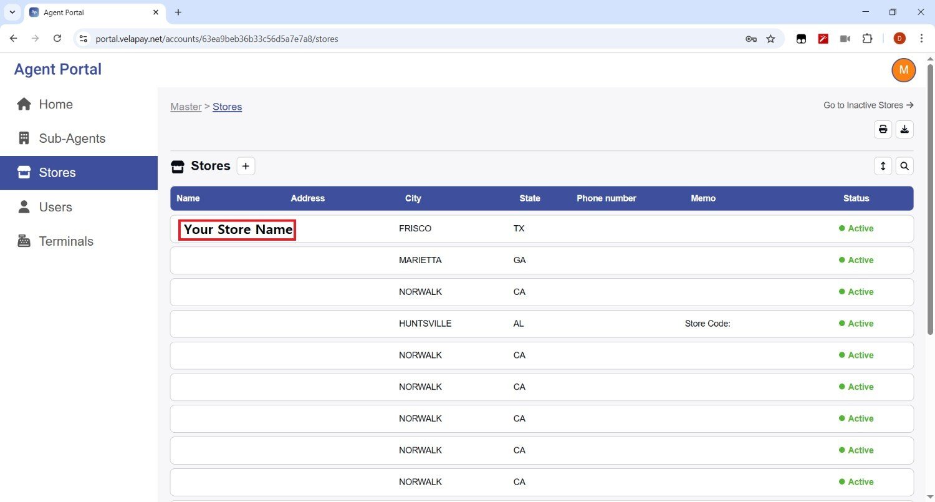The height and width of the screenshot is (502, 935).
Task: Click the Master breadcrumb link
Action: tap(186, 107)
